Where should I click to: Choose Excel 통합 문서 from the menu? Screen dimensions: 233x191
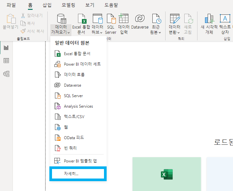point(78,53)
